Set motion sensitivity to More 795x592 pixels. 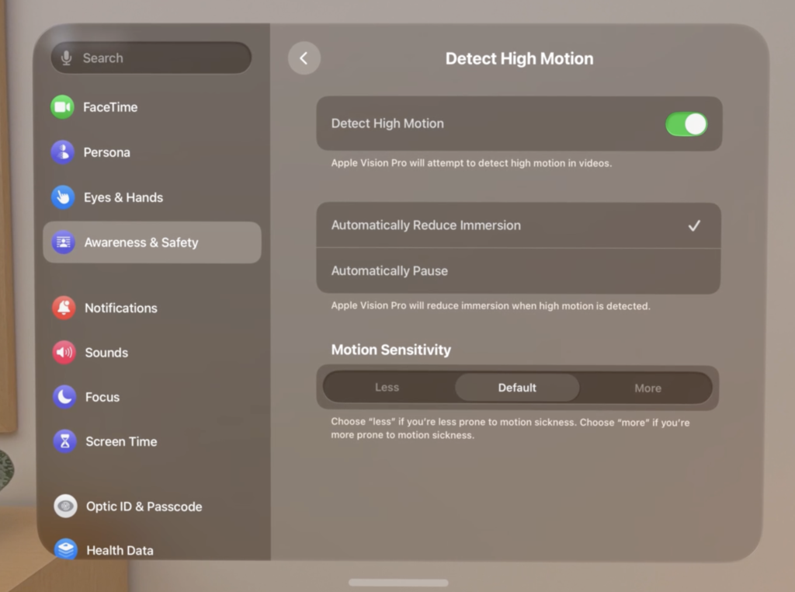point(647,388)
